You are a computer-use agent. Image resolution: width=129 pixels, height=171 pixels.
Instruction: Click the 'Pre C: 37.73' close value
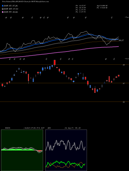point(81,12)
